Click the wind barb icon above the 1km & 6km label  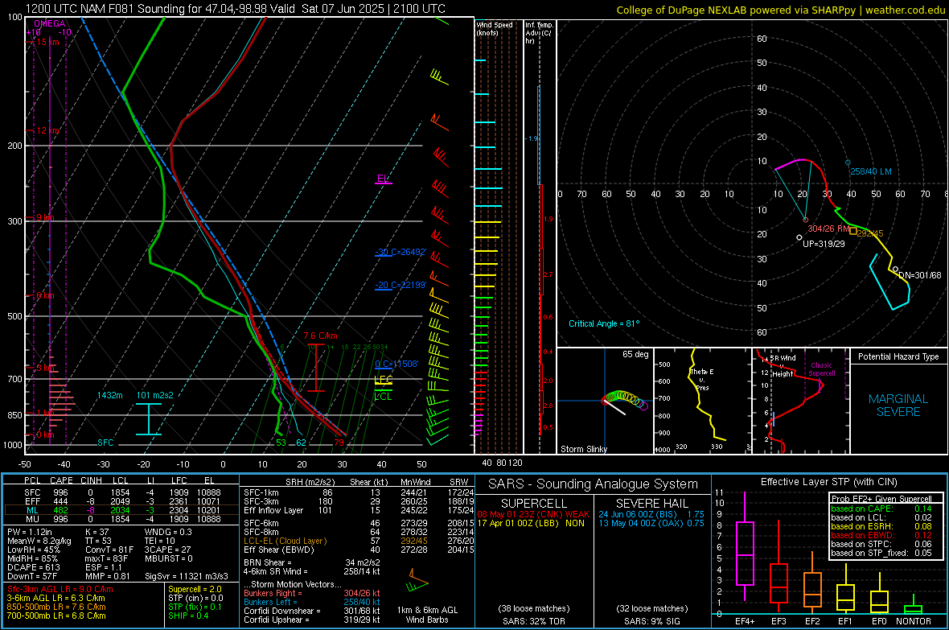pos(417,581)
